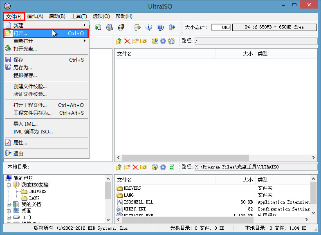Choose 验证文件校验... menu entry
Image resolution: width=321 pixels, height=235 pixels.
[x=46, y=94]
